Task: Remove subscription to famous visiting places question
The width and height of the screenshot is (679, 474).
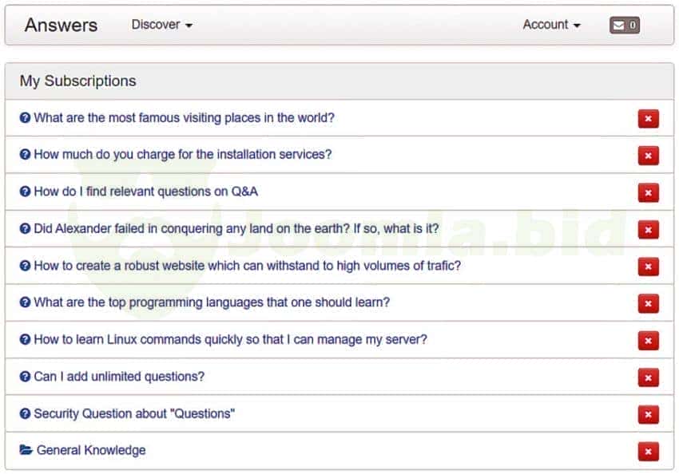Action: tap(648, 119)
